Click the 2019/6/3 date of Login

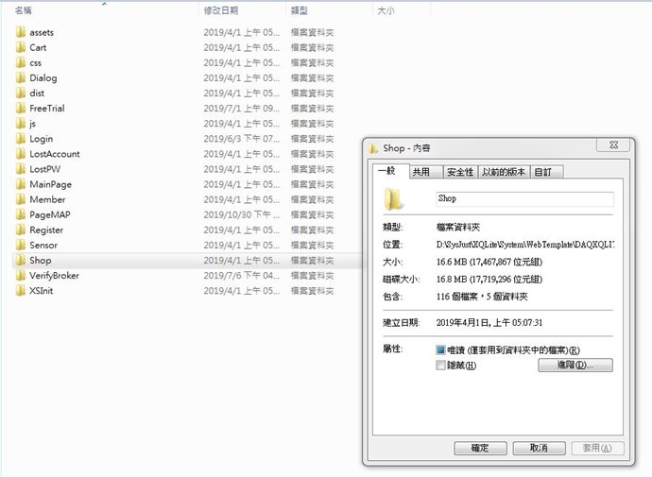tap(241, 138)
